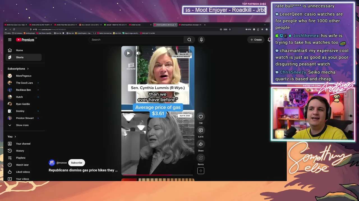Open the 'Nothing Burger' bookmark
359x201 pixels.
tap(29, 33)
